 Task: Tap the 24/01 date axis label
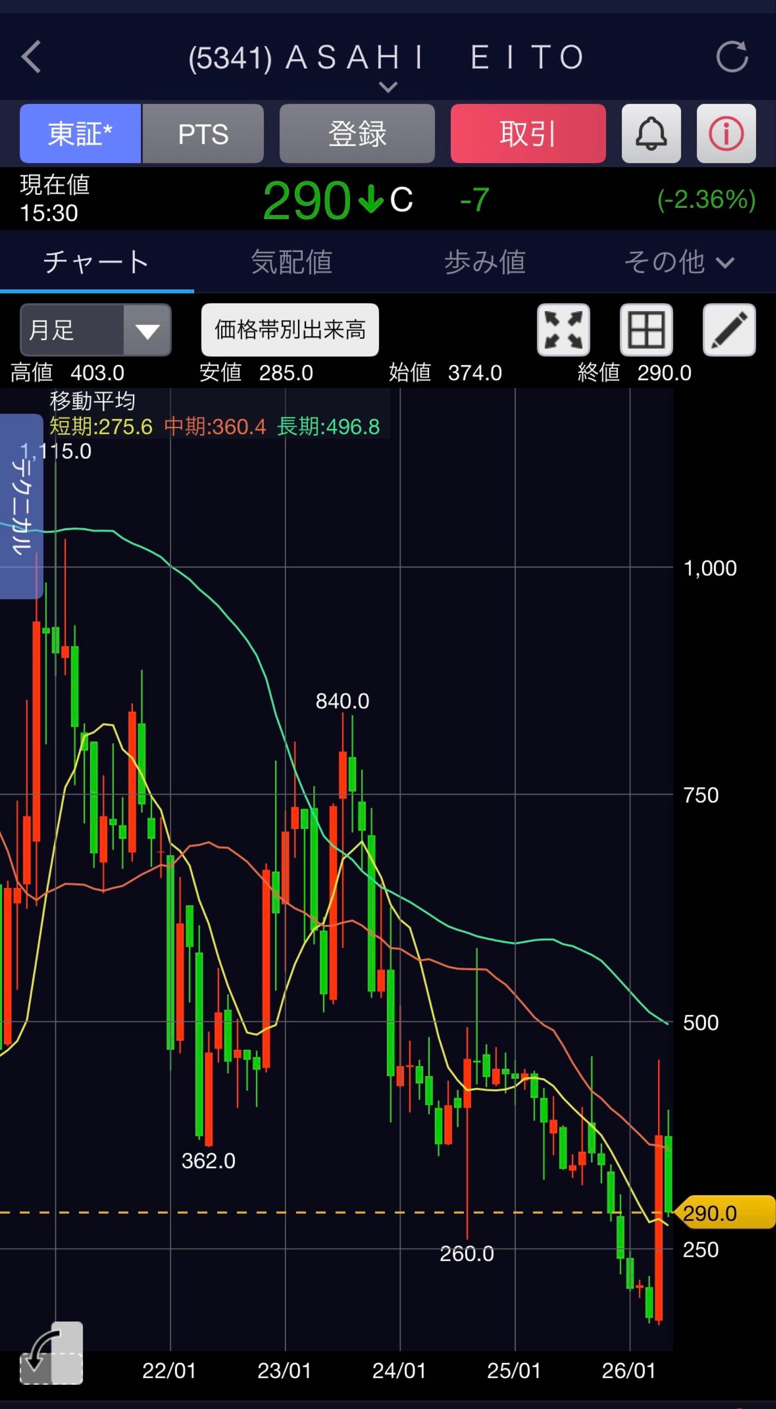tap(399, 1371)
